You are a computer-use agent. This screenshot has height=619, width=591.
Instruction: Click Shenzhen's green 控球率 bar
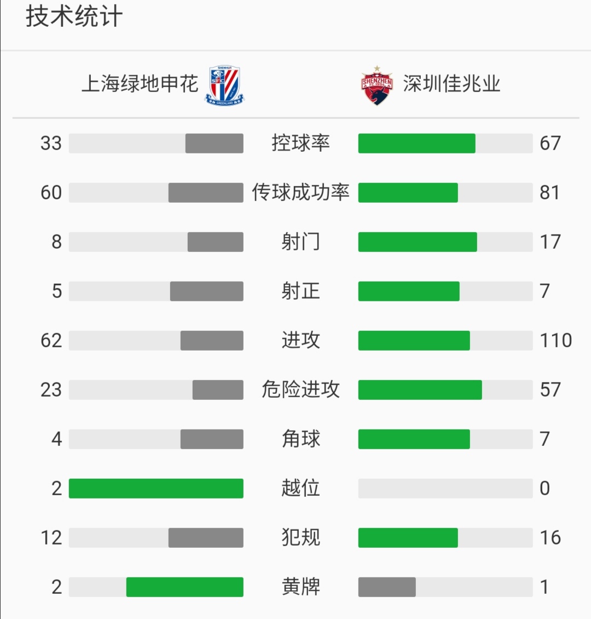(x=416, y=144)
